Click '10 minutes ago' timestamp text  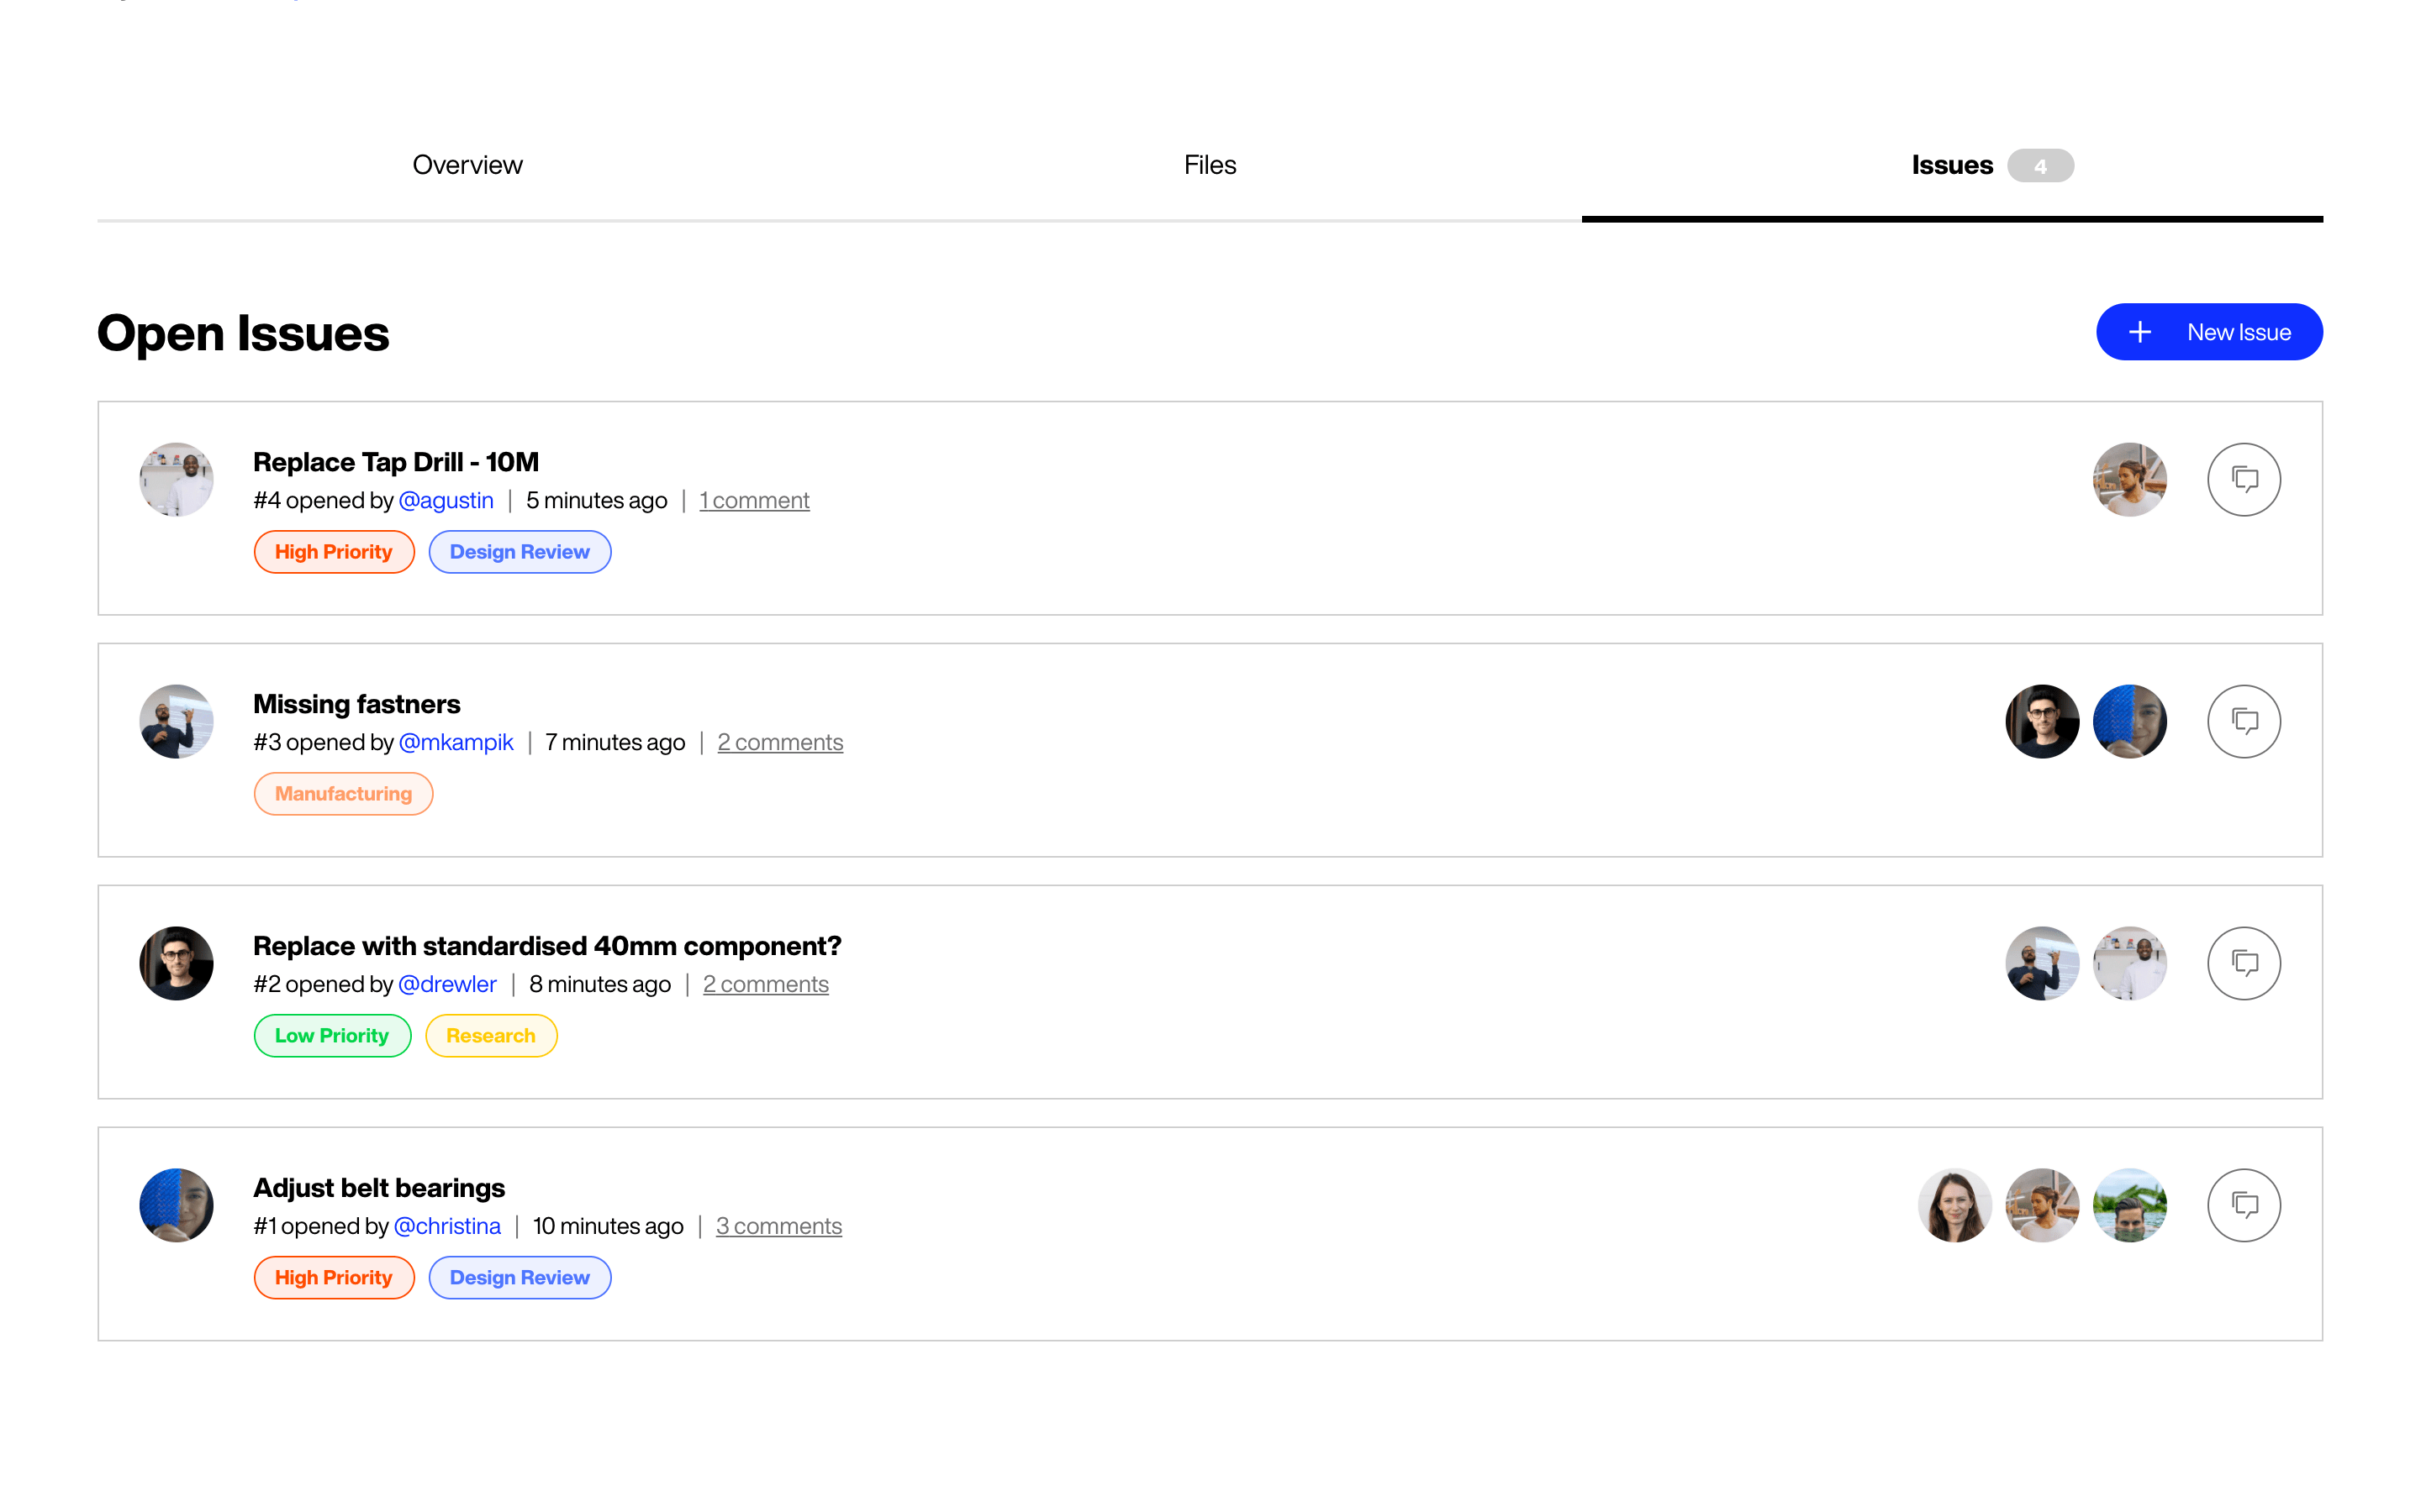609,1226
